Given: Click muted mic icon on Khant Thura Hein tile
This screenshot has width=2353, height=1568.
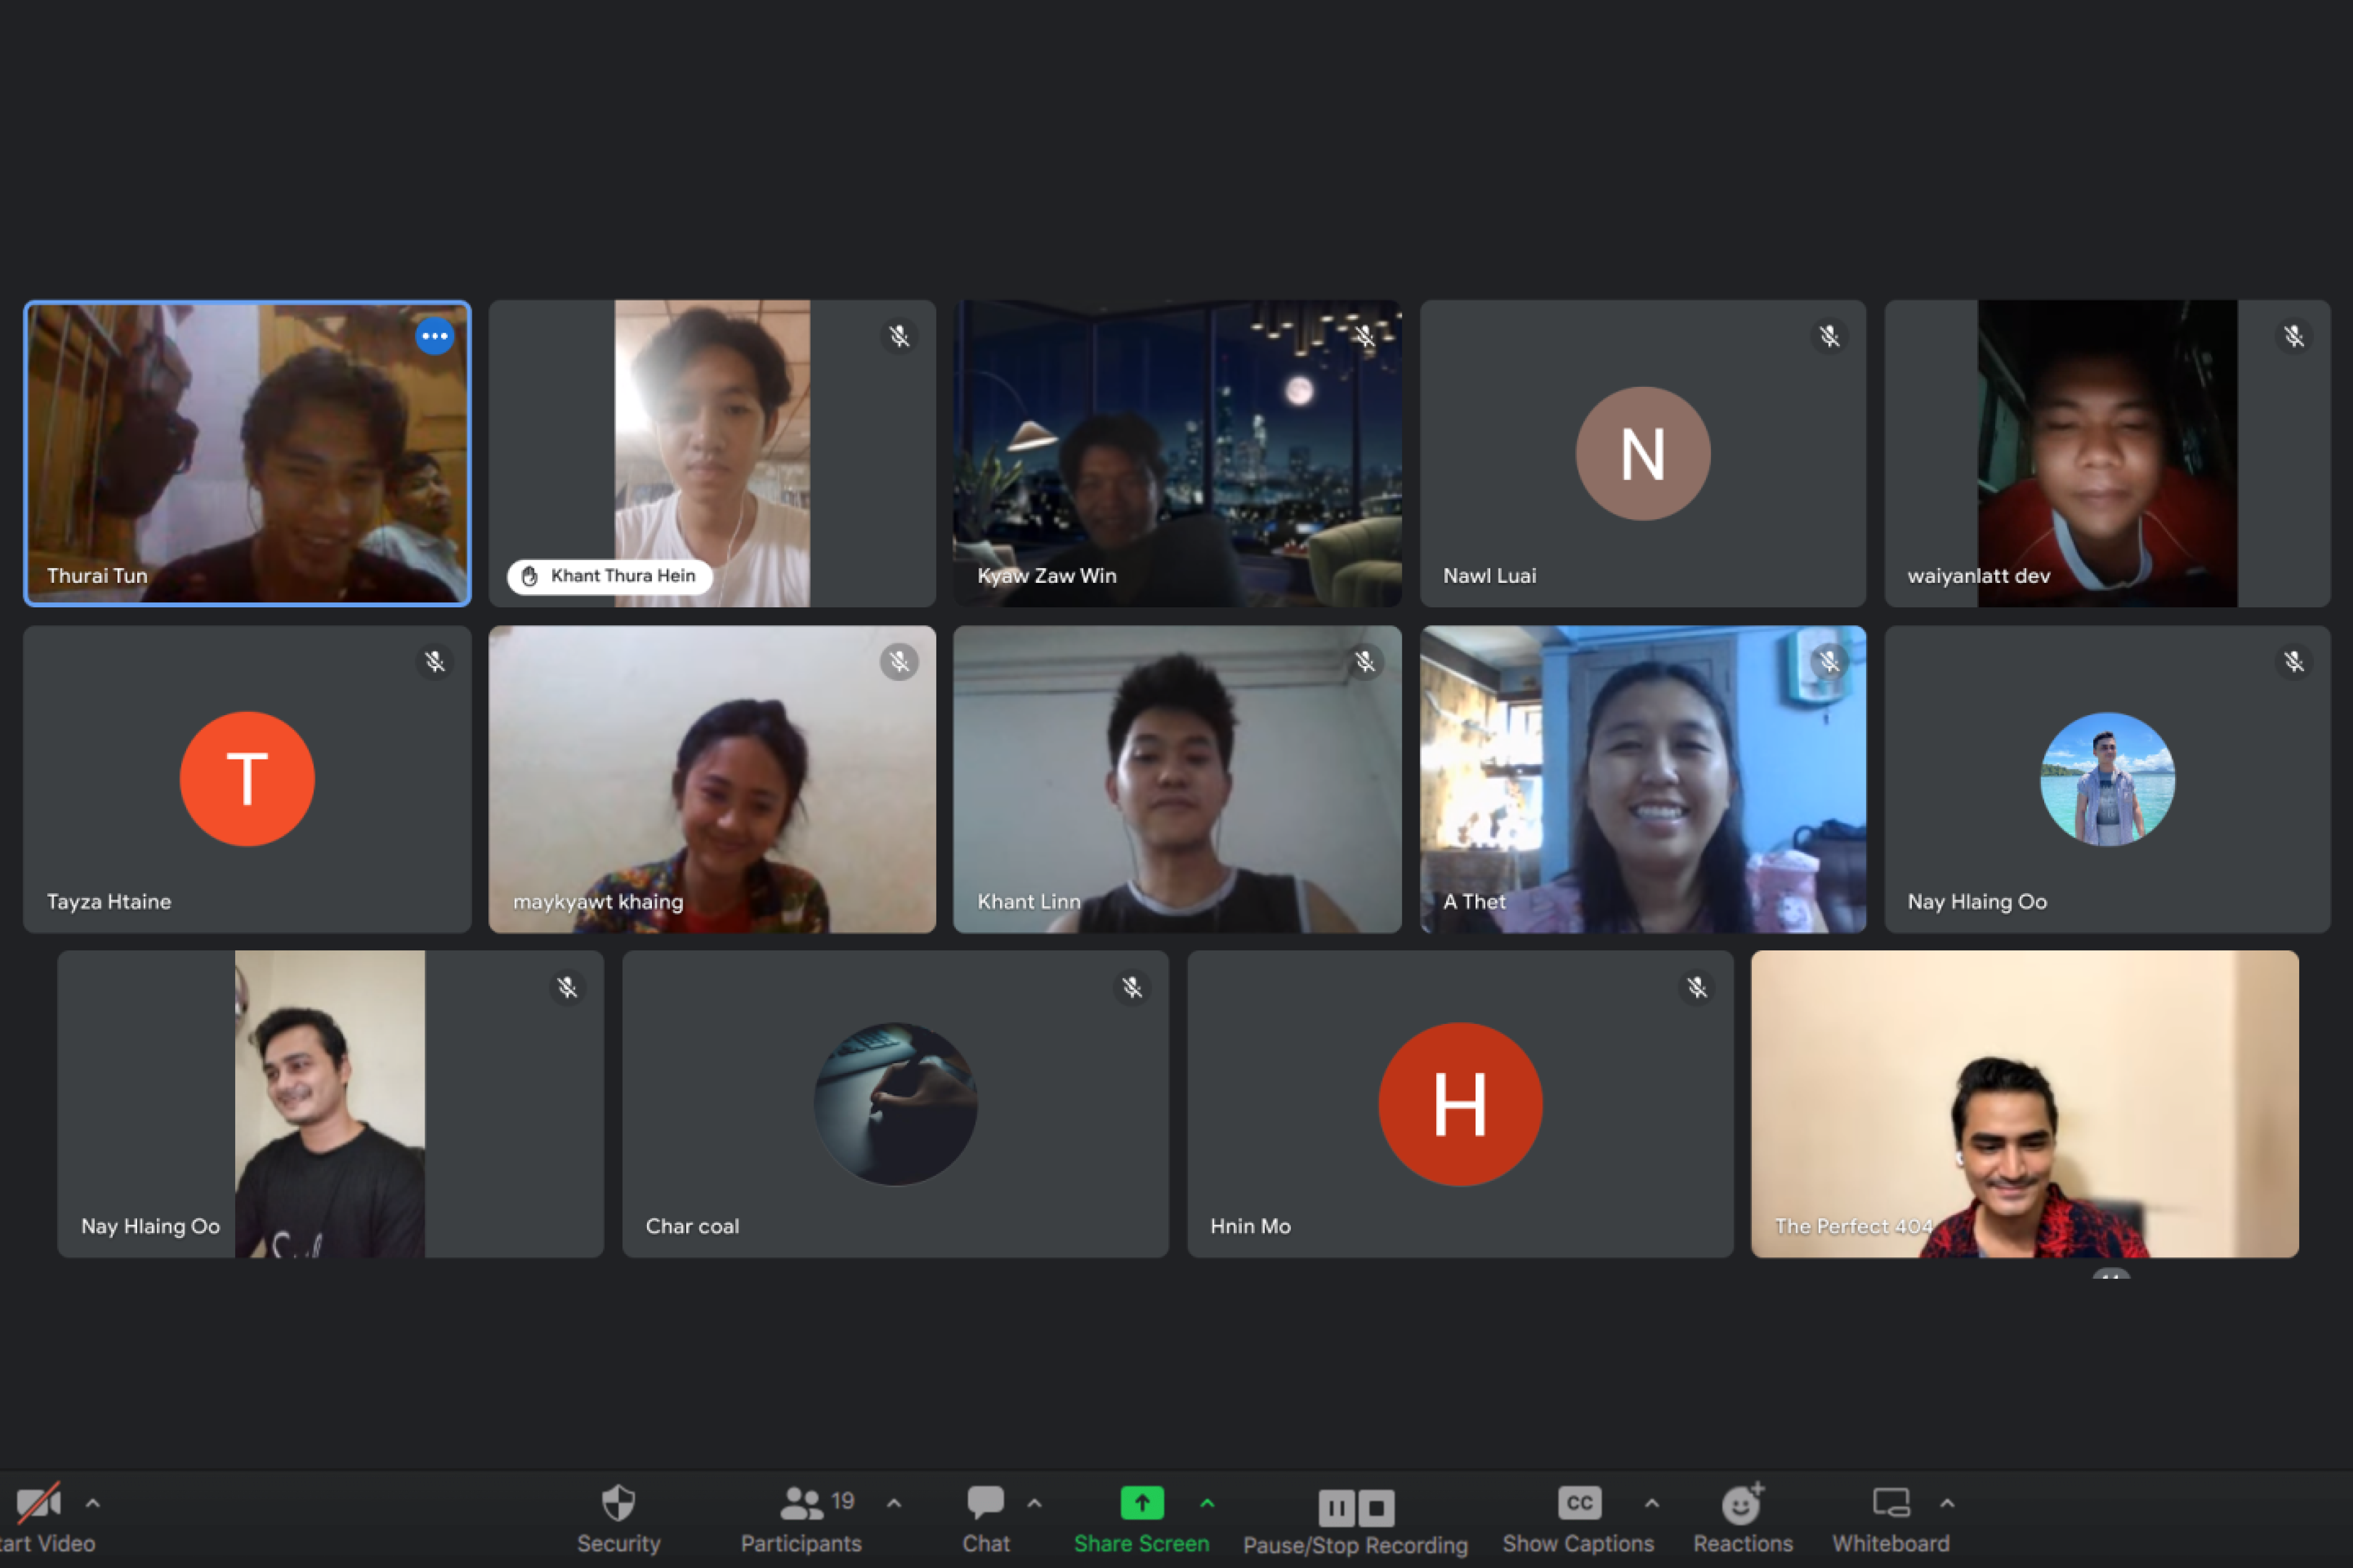Looking at the screenshot, I should pos(900,336).
